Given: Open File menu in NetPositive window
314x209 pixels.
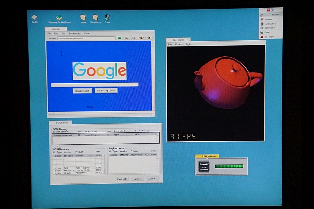Looking at the screenshot, I should pos(49,34).
